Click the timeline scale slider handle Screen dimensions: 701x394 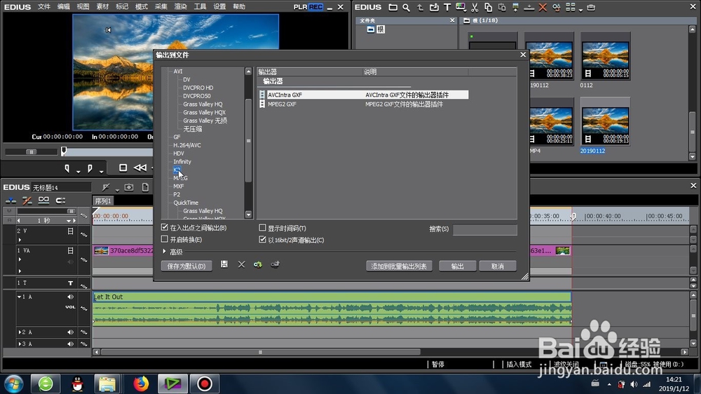[71, 210]
